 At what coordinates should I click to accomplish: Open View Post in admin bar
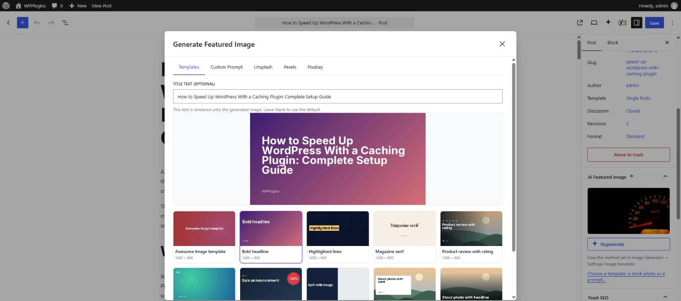click(102, 6)
